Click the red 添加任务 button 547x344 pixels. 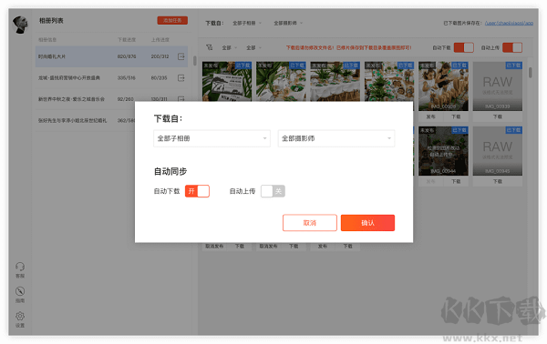tap(172, 20)
